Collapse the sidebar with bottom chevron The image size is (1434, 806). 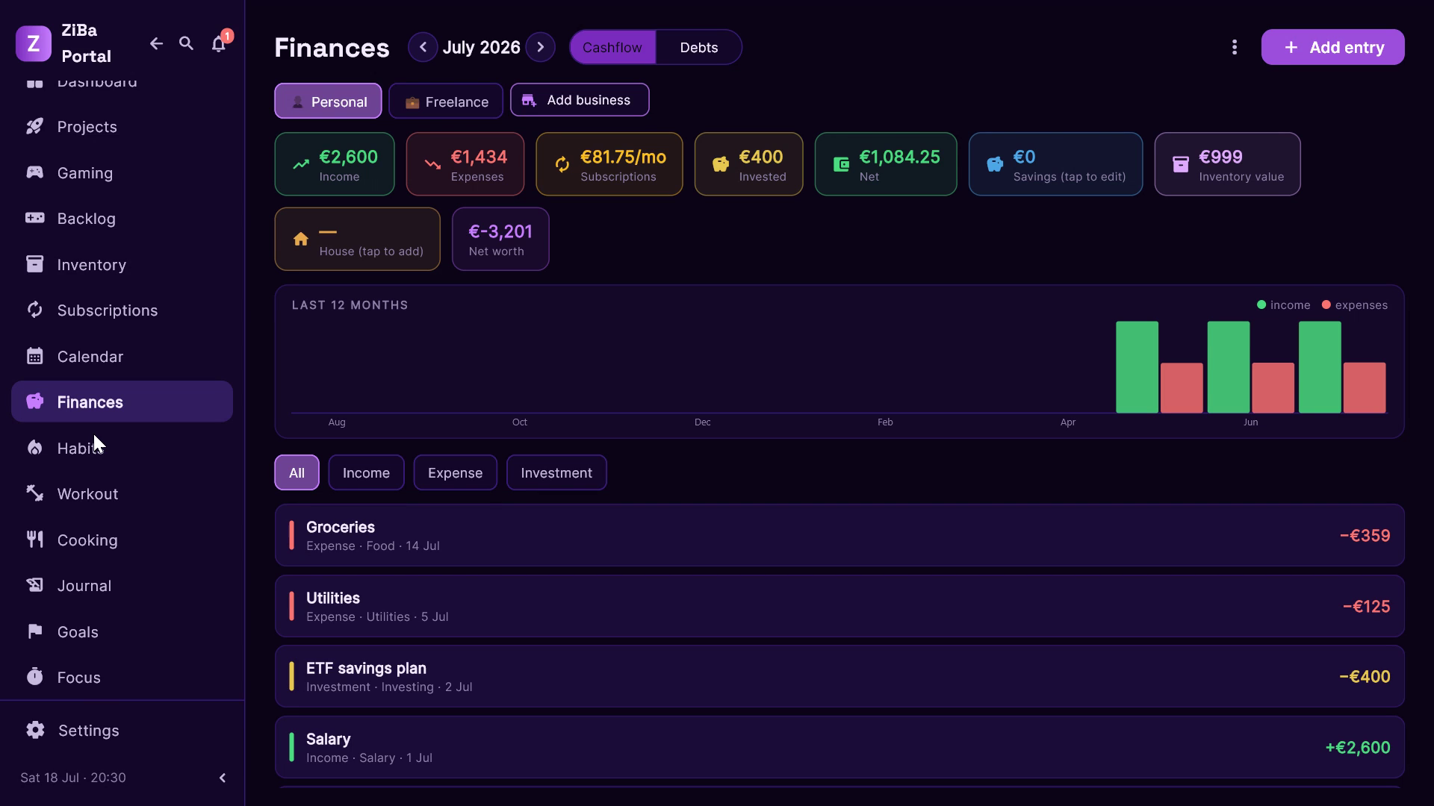(222, 778)
